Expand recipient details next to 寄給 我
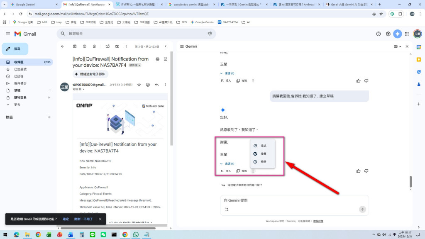 click(x=83, y=89)
